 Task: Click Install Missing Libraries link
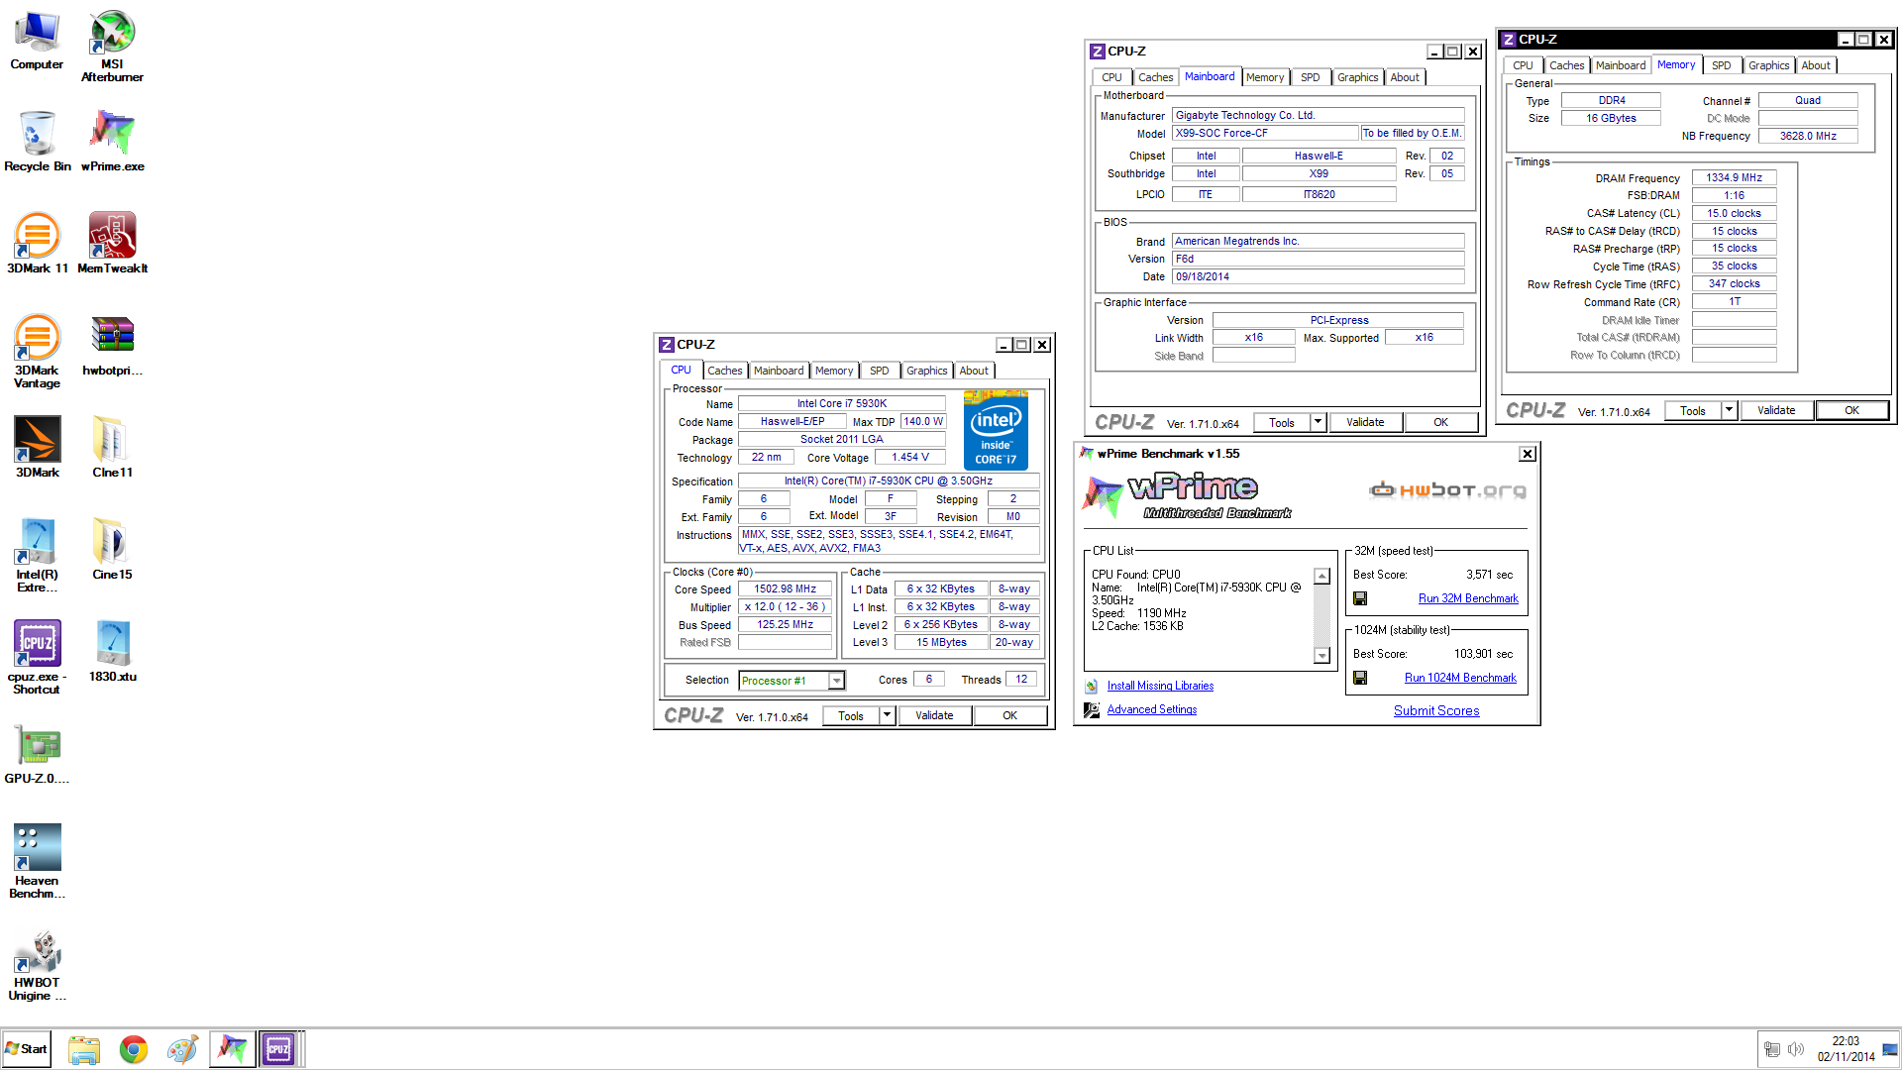(1160, 686)
